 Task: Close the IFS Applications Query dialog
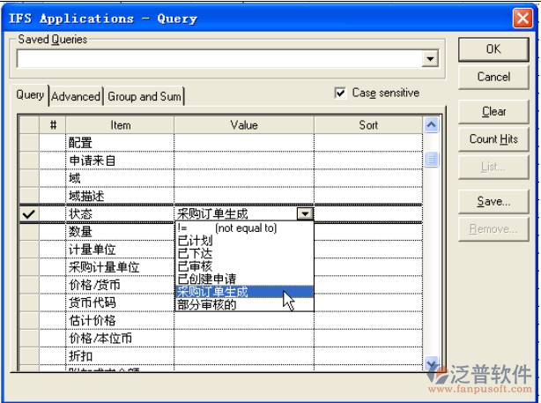coord(522,18)
